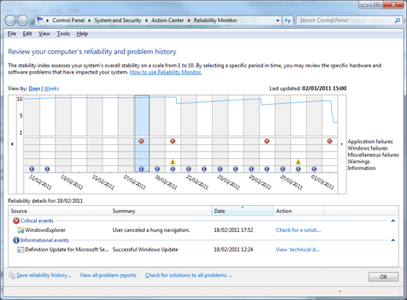The height and width of the screenshot is (300, 407).
Task: Click application failure icon on 18/02/2011
Action: [141, 141]
